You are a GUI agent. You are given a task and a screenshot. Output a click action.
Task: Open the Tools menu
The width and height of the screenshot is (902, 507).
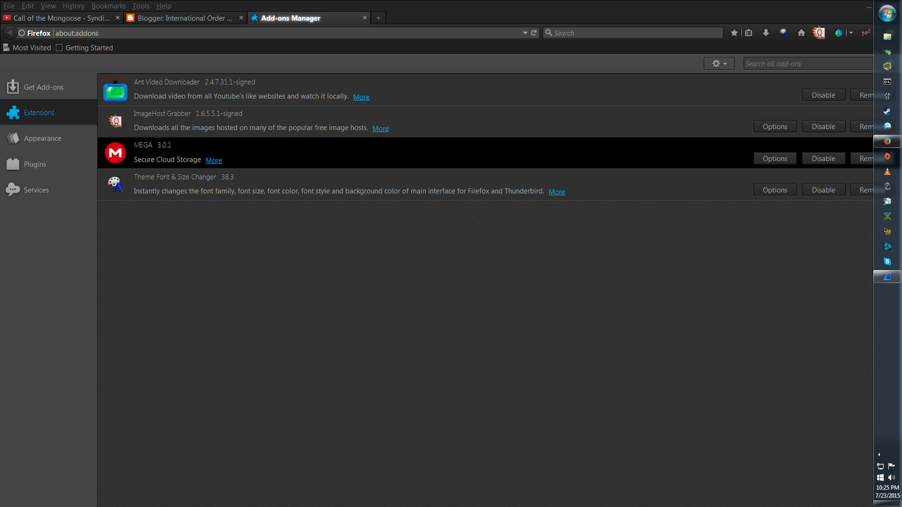(x=141, y=6)
